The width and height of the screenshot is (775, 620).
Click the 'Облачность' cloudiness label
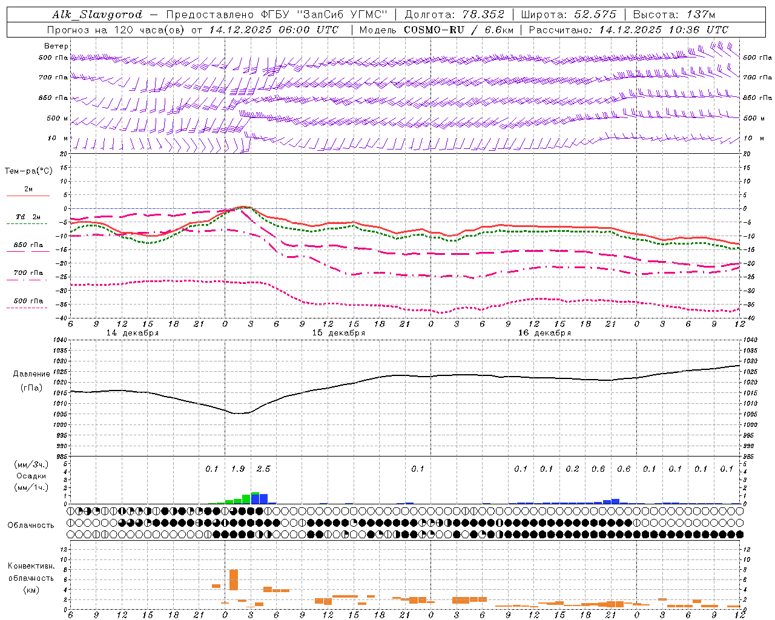tap(31, 526)
